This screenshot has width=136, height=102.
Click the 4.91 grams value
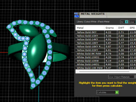click(x=108, y=39)
